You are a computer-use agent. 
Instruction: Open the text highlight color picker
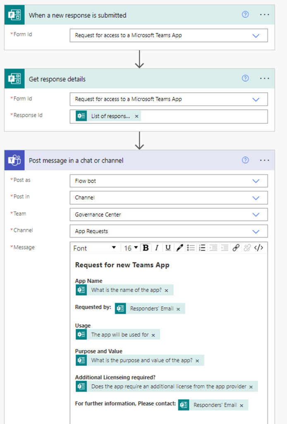(x=179, y=248)
